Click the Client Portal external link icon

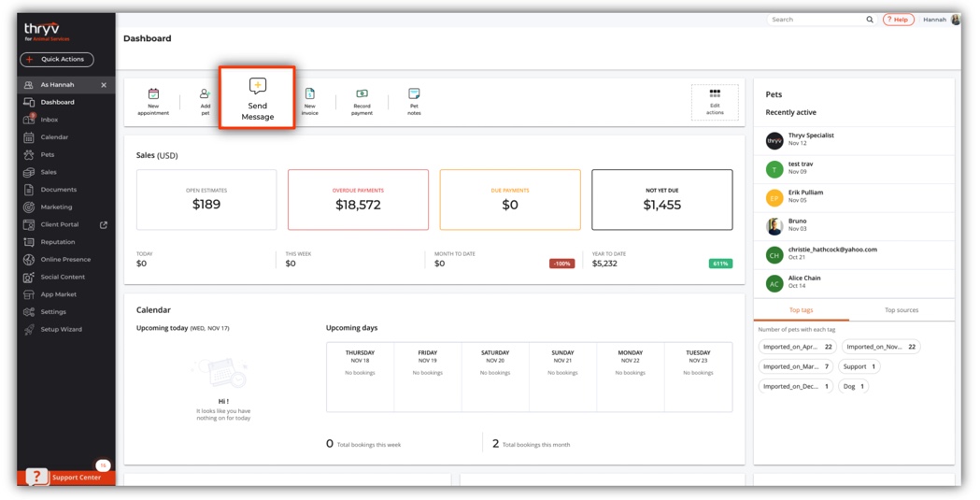click(x=104, y=224)
